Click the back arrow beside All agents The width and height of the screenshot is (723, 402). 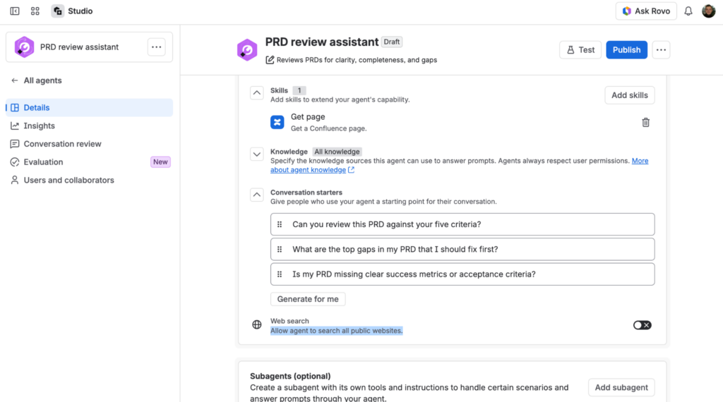click(15, 80)
